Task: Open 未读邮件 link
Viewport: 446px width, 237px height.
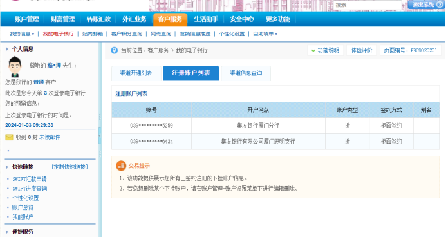Action: [x=50, y=137]
